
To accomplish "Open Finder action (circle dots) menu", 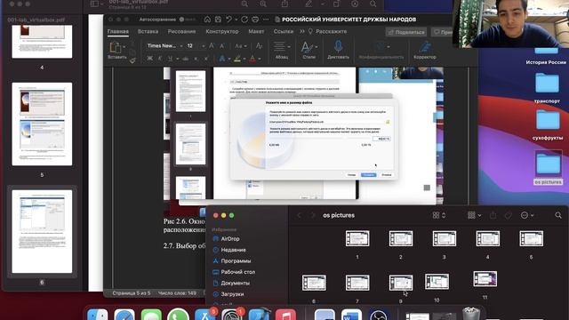I will tap(527, 215).
